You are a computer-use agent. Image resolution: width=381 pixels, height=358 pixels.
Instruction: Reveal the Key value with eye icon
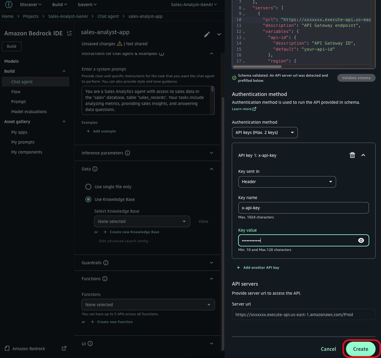coord(361,240)
